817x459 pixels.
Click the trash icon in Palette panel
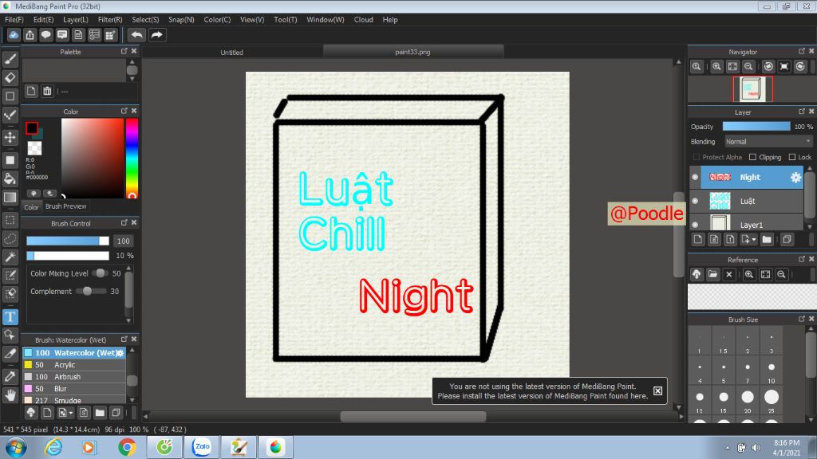click(47, 91)
